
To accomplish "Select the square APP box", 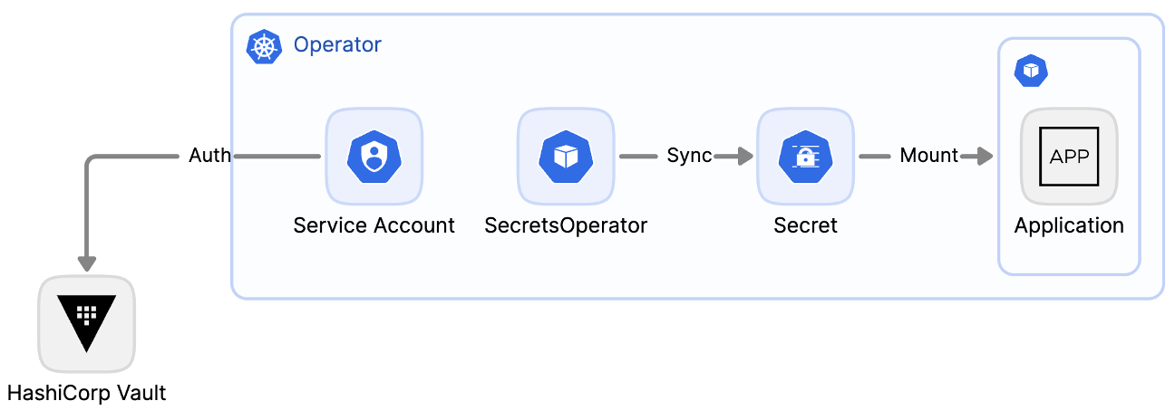I will pos(1069,156).
